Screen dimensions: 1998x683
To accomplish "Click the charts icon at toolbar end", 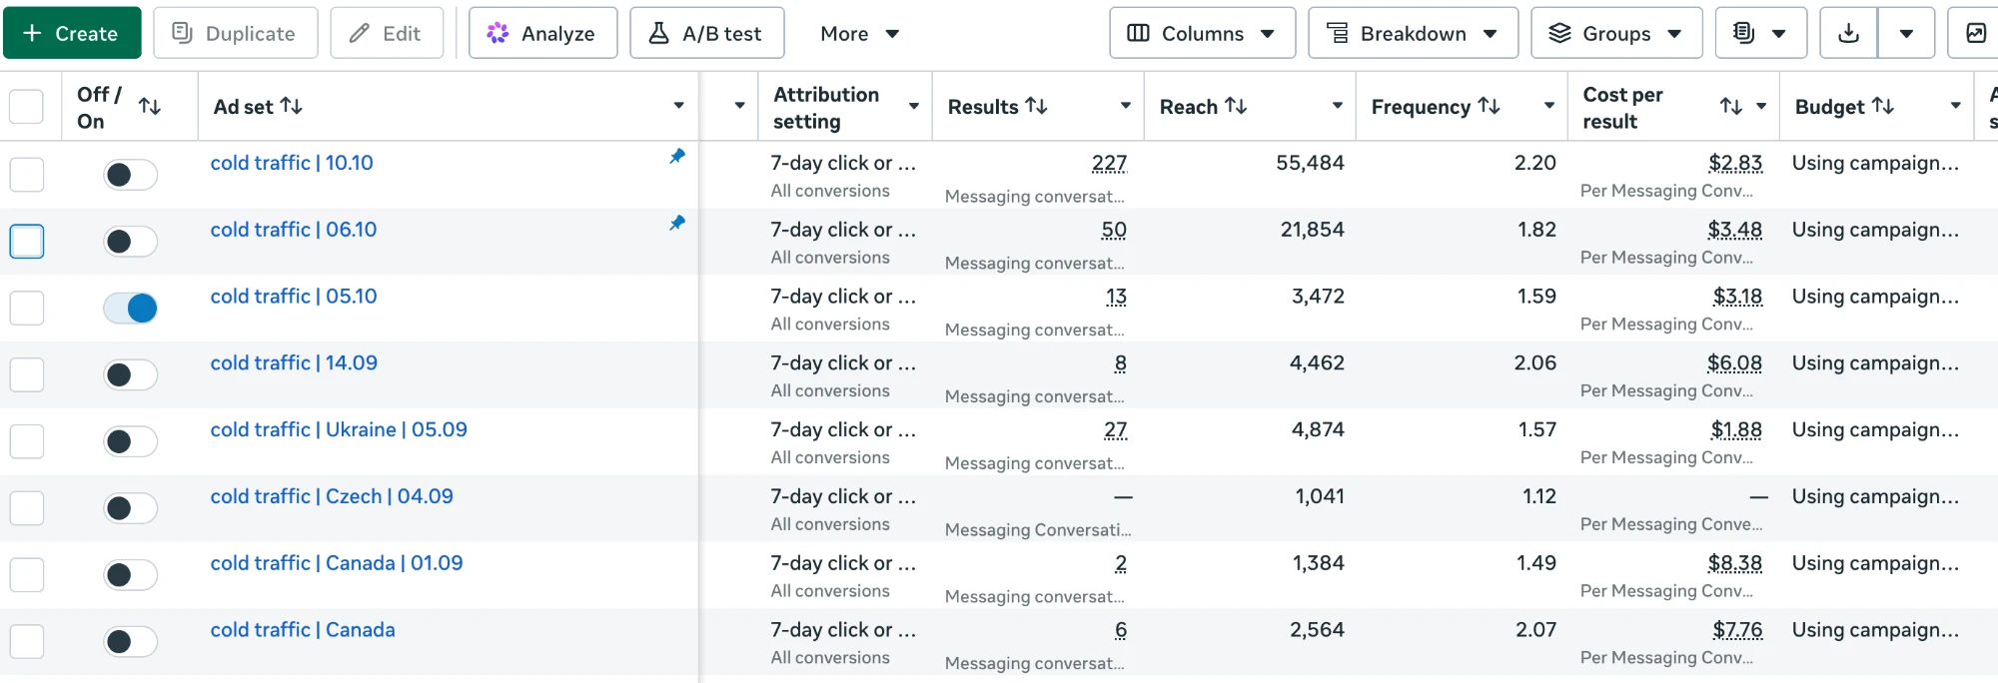I will [x=1975, y=33].
